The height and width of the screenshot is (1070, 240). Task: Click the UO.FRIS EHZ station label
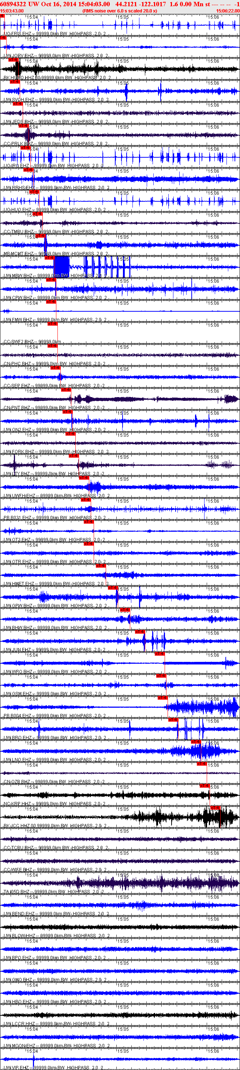click(x=55, y=34)
